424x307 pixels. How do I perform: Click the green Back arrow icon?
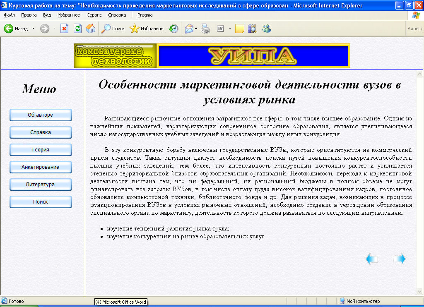pos(9,29)
